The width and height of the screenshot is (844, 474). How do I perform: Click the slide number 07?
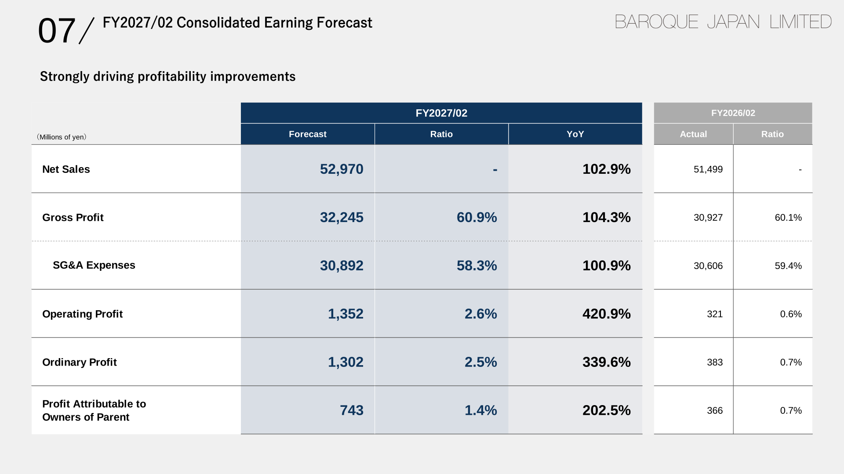click(57, 31)
